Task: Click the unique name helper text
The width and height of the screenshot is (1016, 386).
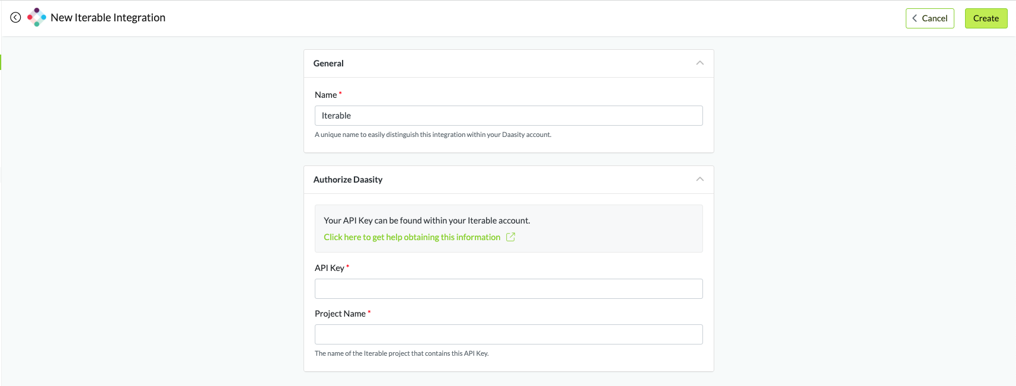Action: point(433,135)
